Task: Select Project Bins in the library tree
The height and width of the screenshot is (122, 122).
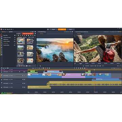Action: tap(5, 36)
